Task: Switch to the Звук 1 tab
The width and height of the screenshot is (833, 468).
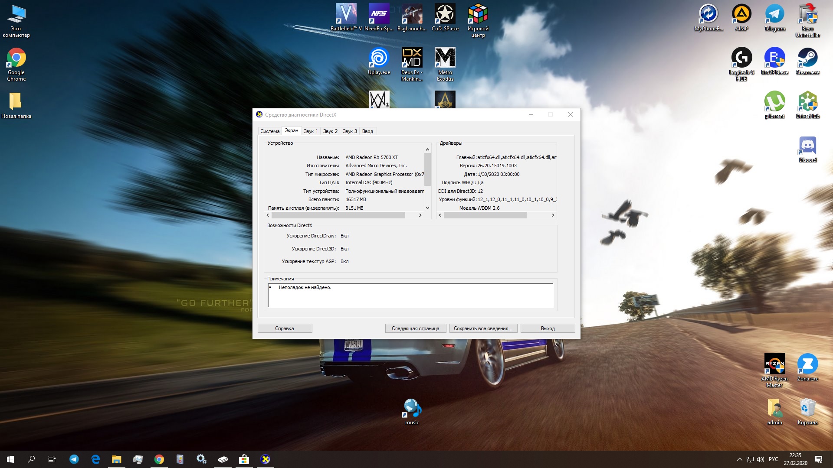Action: pos(311,131)
